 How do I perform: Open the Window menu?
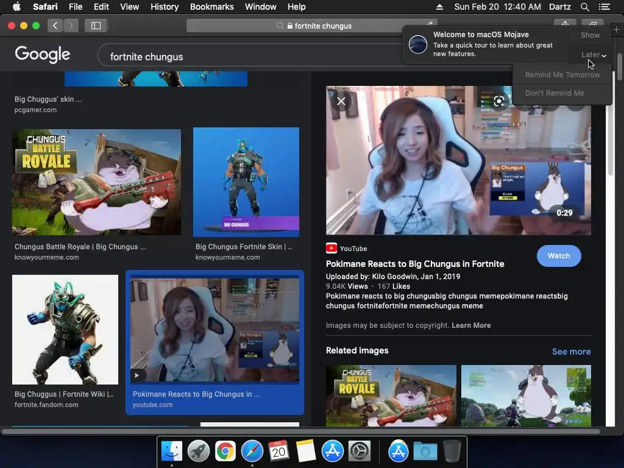point(260,7)
